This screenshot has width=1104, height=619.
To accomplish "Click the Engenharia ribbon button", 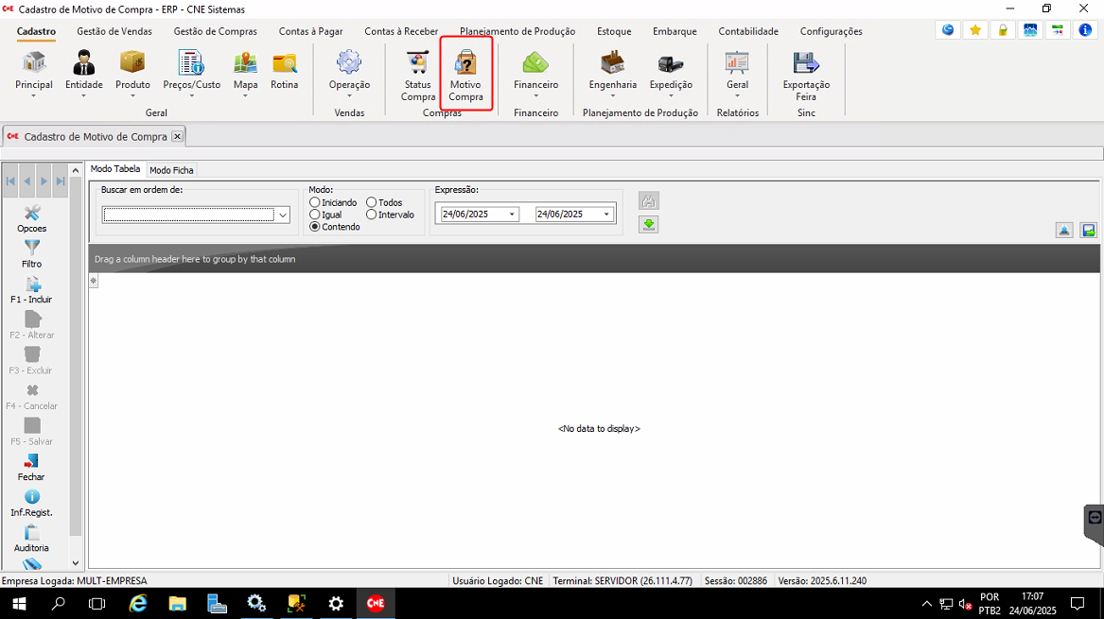I will (612, 76).
